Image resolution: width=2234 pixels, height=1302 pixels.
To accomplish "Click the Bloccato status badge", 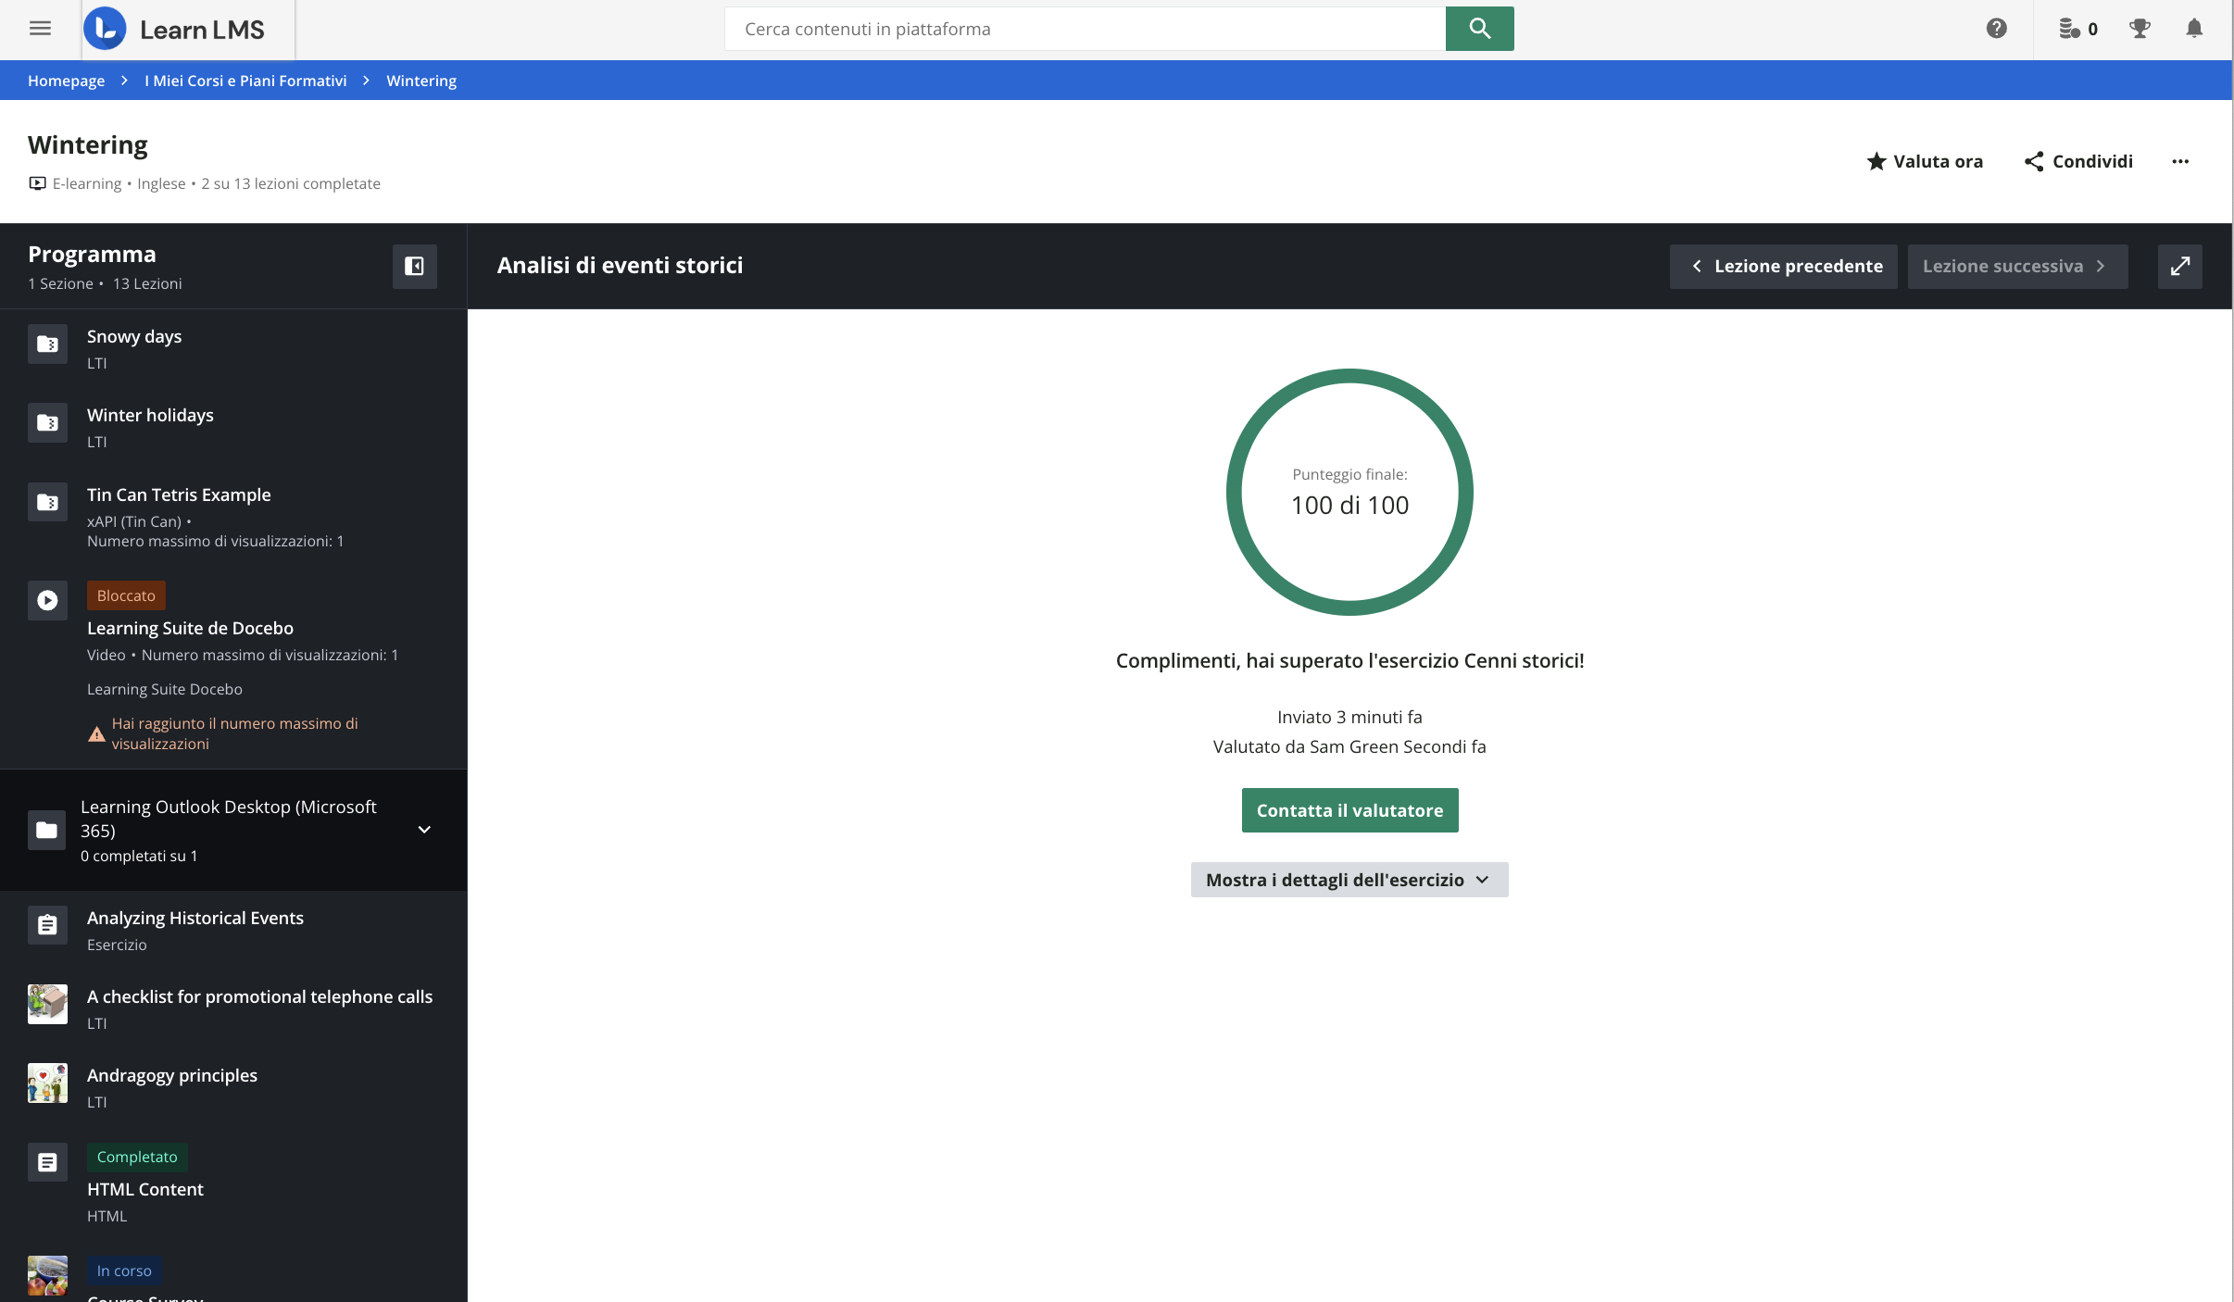I will pyautogui.click(x=126, y=595).
